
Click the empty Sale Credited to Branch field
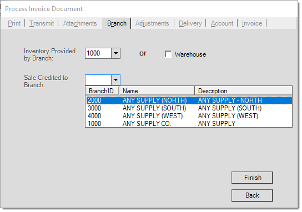(x=98, y=80)
